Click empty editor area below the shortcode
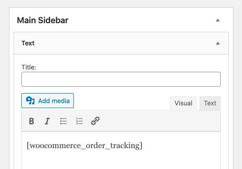 pos(121,160)
